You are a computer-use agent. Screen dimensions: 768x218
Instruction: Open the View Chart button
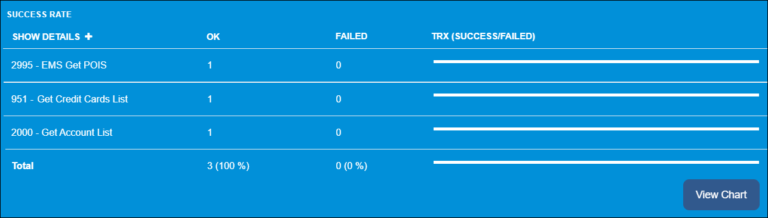point(721,195)
